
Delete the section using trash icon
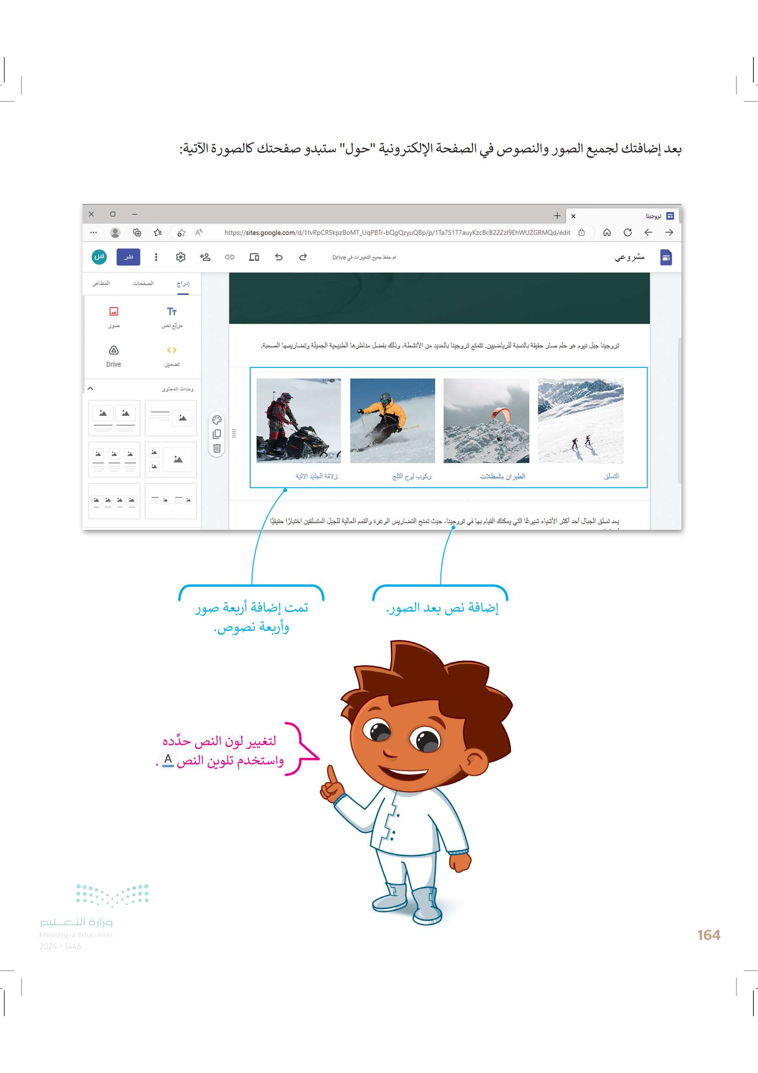pos(217,449)
